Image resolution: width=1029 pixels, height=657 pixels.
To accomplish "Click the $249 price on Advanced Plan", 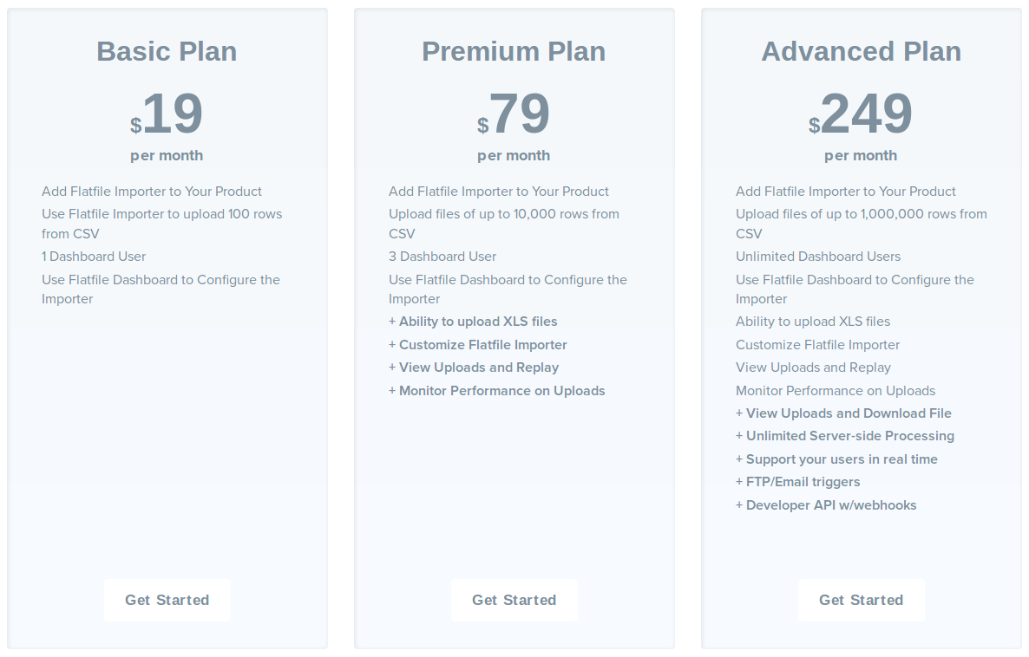I will [x=861, y=114].
